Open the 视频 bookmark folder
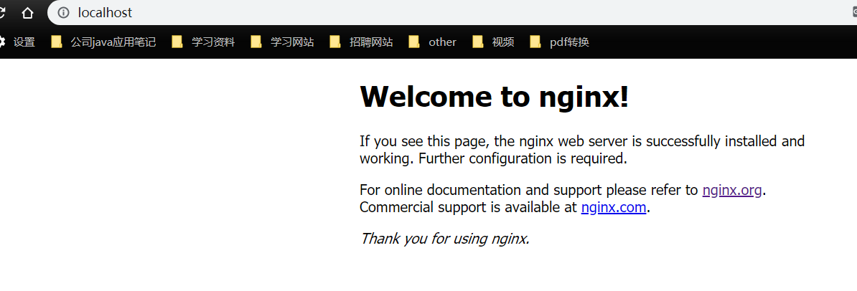 click(x=494, y=42)
